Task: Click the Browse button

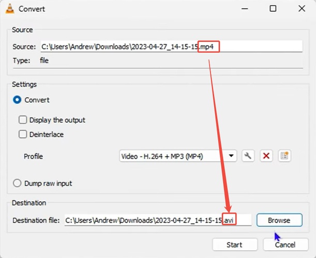Action: (x=279, y=220)
